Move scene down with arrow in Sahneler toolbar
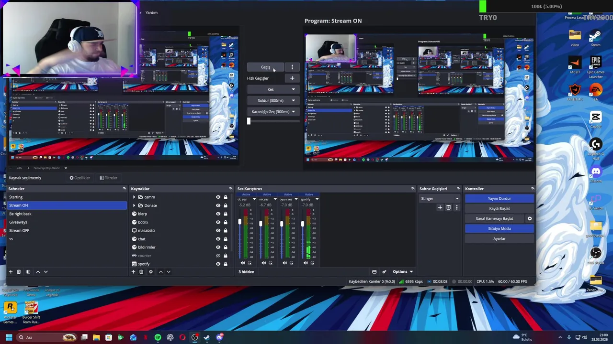Viewport: 613px width, 344px height. click(46, 272)
